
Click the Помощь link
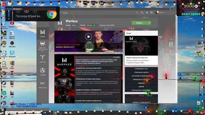pyautogui.click(x=141, y=83)
